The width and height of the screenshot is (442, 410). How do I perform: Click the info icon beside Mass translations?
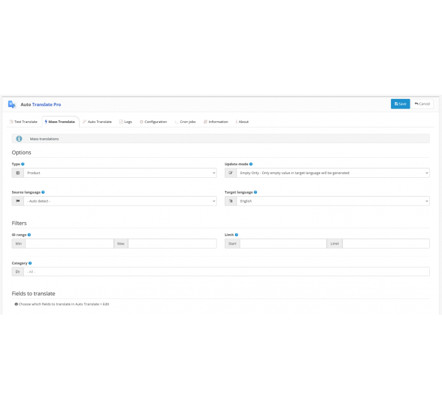click(x=19, y=139)
